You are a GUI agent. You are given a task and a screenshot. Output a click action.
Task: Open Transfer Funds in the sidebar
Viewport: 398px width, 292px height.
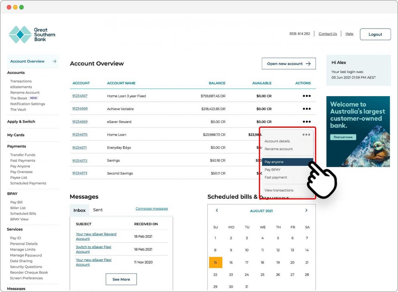[22, 155]
